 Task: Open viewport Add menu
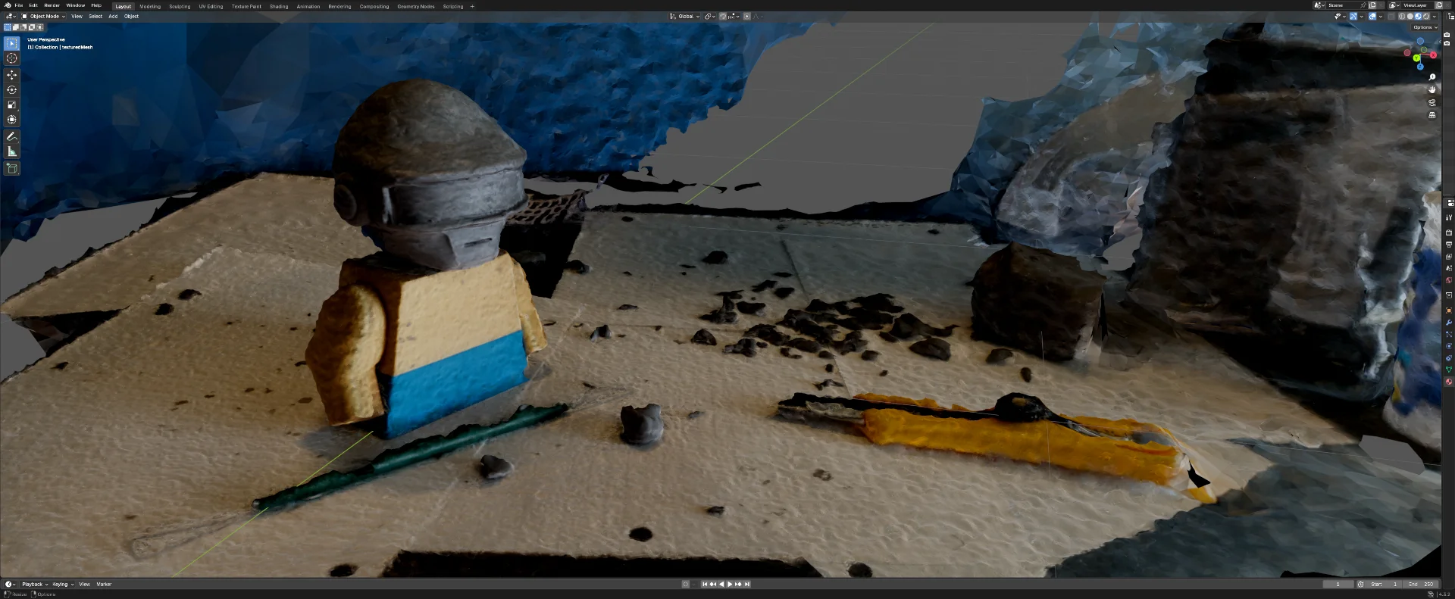[113, 16]
